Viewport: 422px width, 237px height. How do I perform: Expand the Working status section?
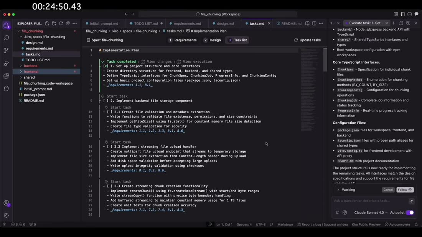click(x=338, y=190)
